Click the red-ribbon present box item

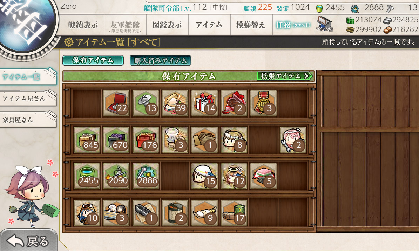coord(204,103)
